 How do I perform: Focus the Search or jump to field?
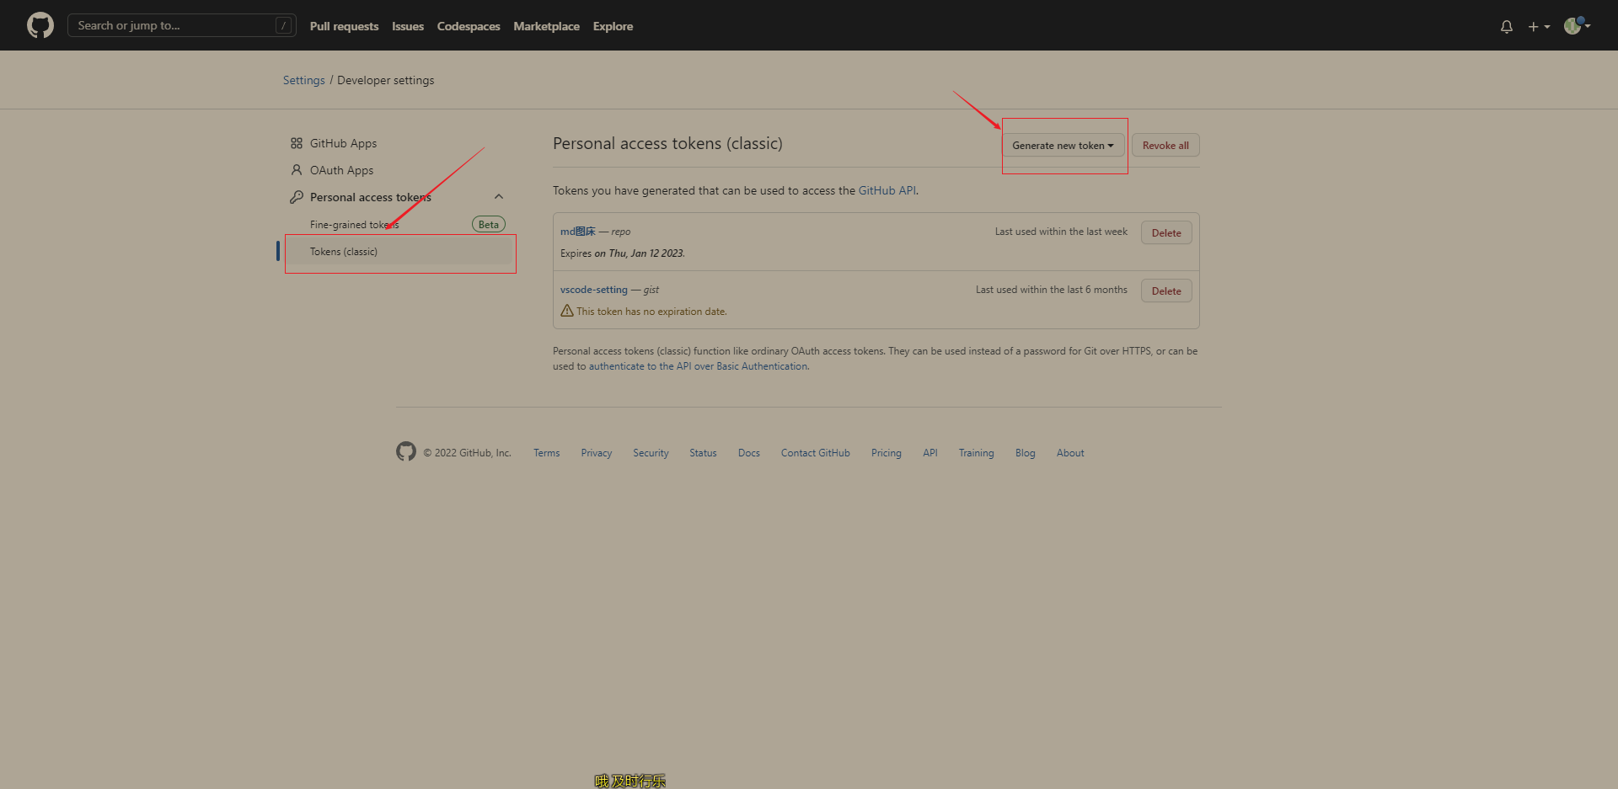pos(181,25)
